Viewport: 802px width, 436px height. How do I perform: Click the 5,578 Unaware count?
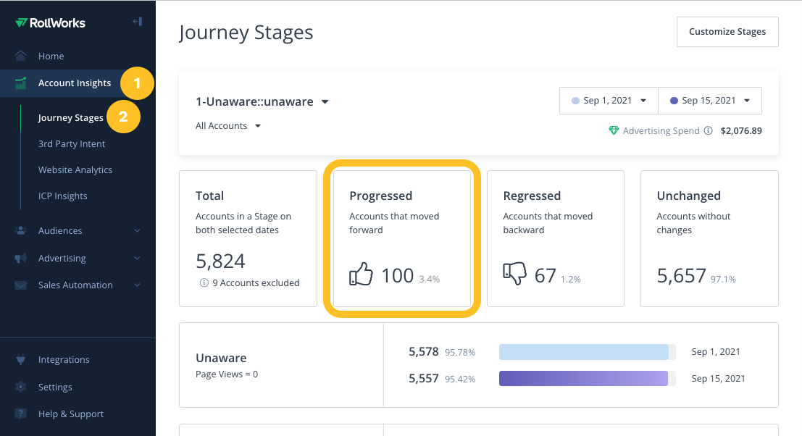pos(424,352)
